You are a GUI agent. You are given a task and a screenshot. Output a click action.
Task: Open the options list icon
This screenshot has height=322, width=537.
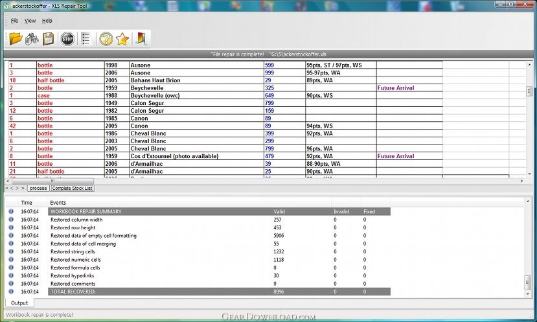coord(86,39)
